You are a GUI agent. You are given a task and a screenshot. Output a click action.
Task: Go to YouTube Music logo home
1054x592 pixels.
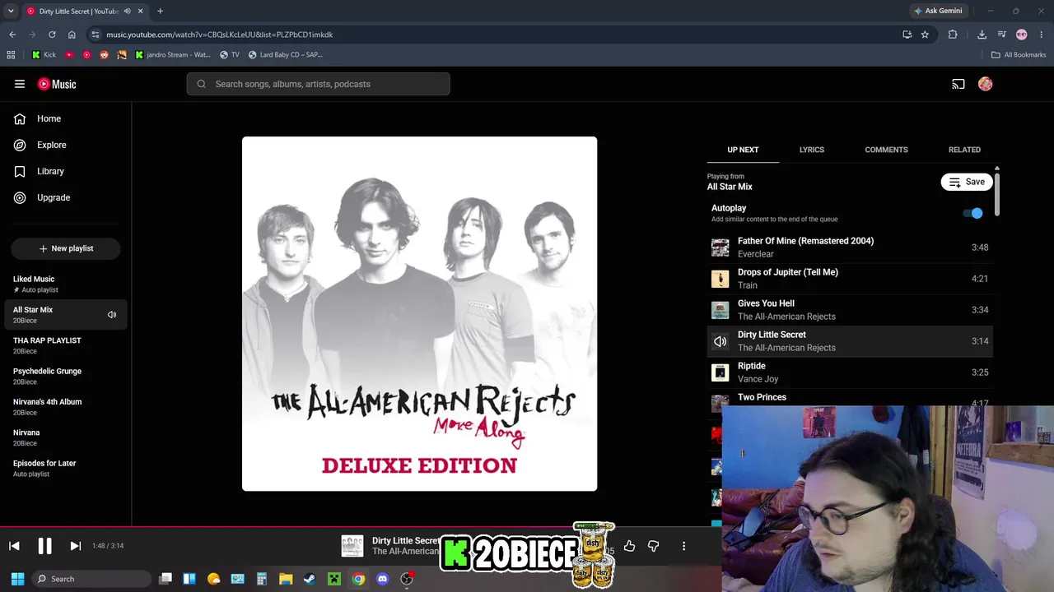point(57,84)
